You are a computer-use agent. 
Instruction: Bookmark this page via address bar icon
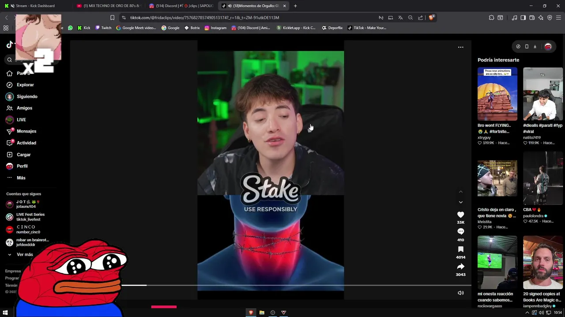112,18
